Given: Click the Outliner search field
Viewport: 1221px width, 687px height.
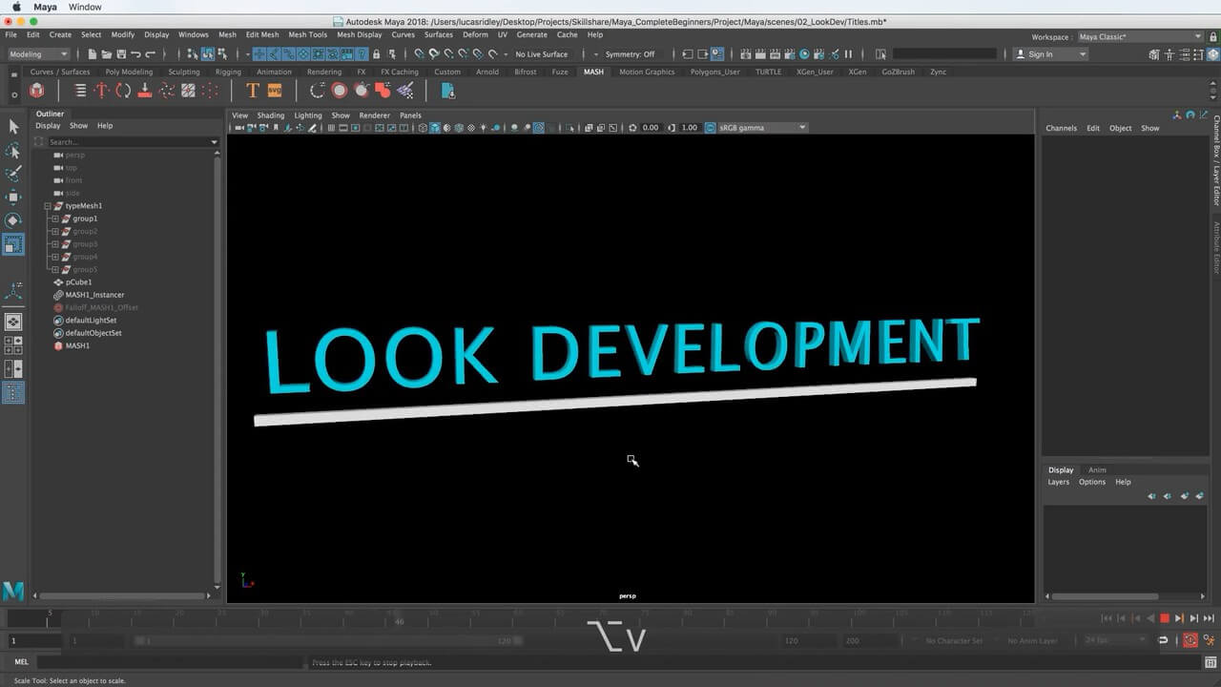Looking at the screenshot, I should [x=129, y=142].
